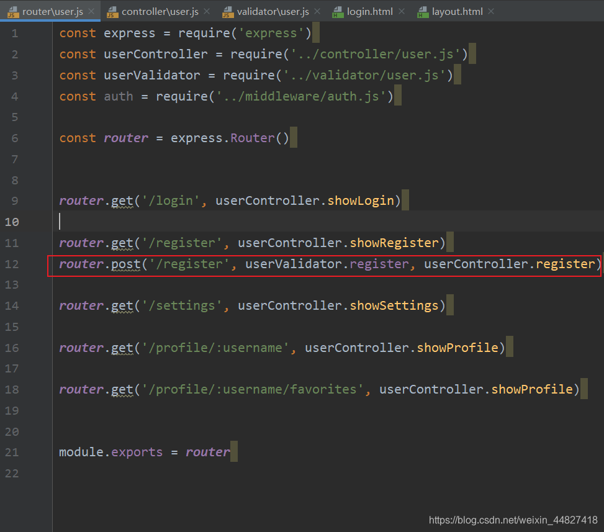604x532 pixels.
Task: Click the unused auth variable name
Action: coord(119,96)
